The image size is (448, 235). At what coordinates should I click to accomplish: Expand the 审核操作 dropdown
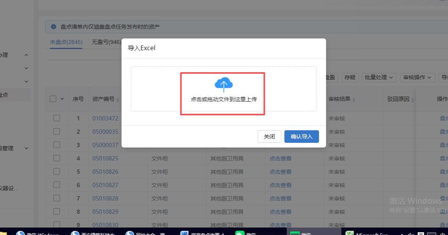pos(417,77)
